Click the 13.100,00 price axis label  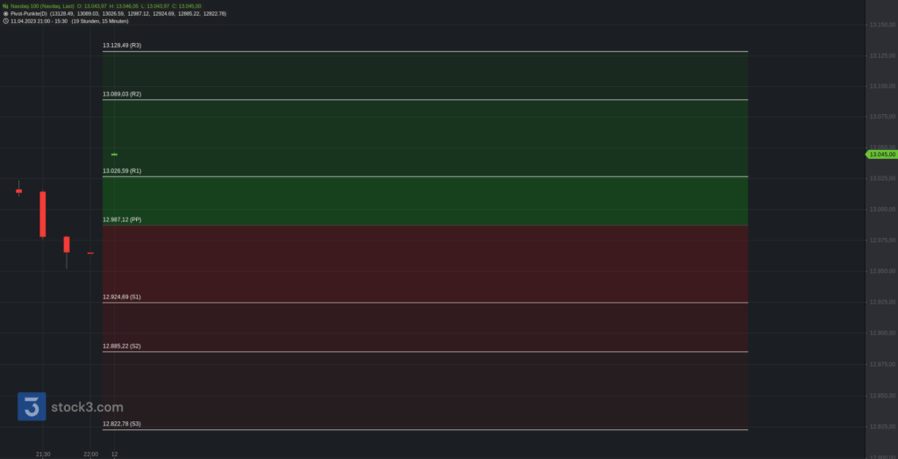(882, 86)
